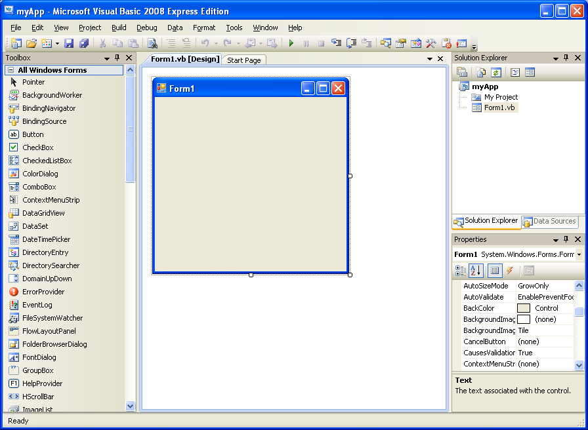The height and width of the screenshot is (430, 588).
Task: Open the active documents list dropdown arrow
Action: point(430,59)
